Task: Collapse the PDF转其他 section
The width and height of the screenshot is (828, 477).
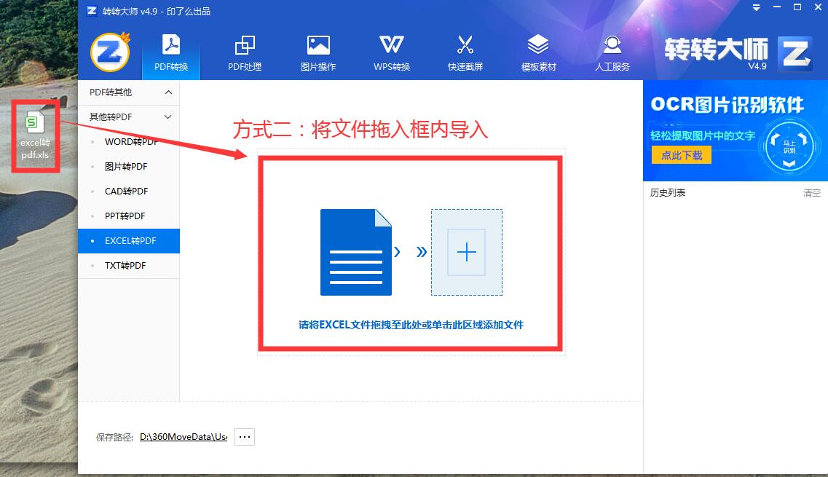Action: [x=129, y=92]
